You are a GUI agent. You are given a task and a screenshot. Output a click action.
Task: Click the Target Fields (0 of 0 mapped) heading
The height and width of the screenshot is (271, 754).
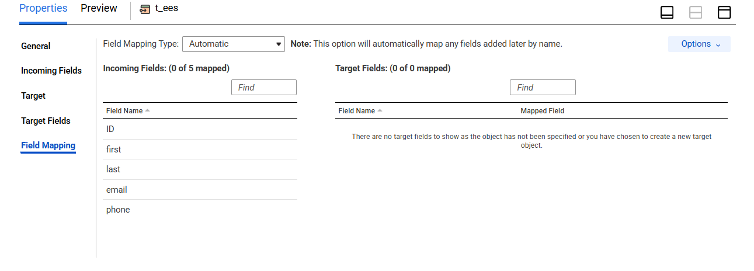(393, 68)
